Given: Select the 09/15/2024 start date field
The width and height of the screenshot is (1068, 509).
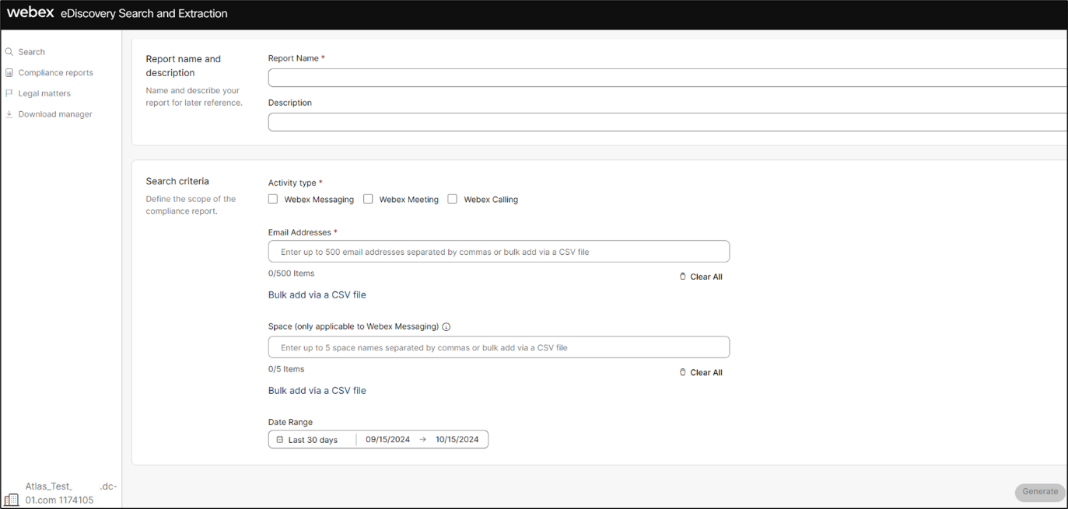Looking at the screenshot, I should coord(387,440).
